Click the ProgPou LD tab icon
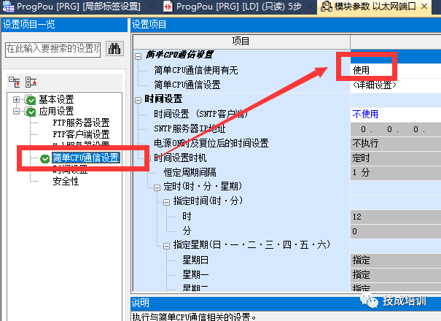Viewport: 441px width, 321px height. coord(168,8)
